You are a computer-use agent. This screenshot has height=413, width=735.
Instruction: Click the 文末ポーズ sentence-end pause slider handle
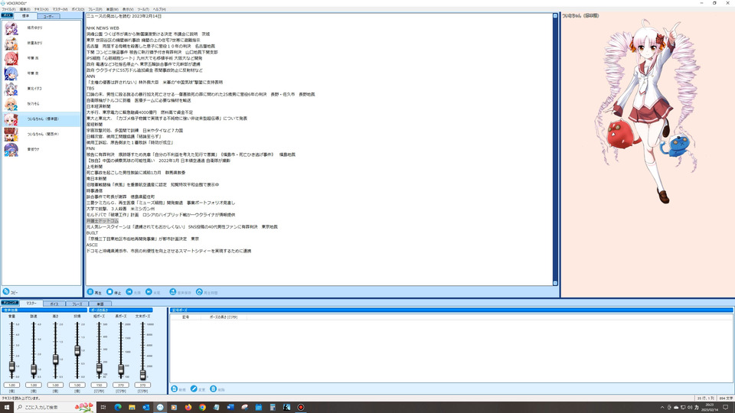click(x=142, y=374)
